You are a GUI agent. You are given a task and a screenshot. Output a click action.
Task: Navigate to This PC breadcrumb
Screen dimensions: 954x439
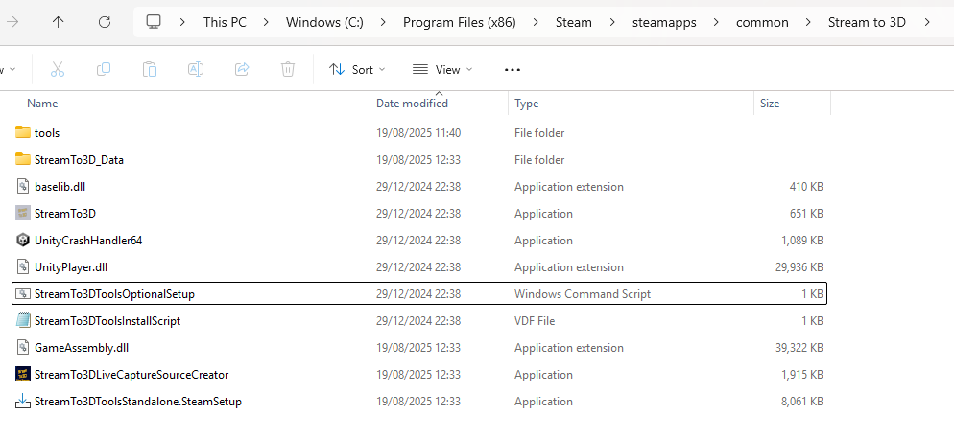226,22
